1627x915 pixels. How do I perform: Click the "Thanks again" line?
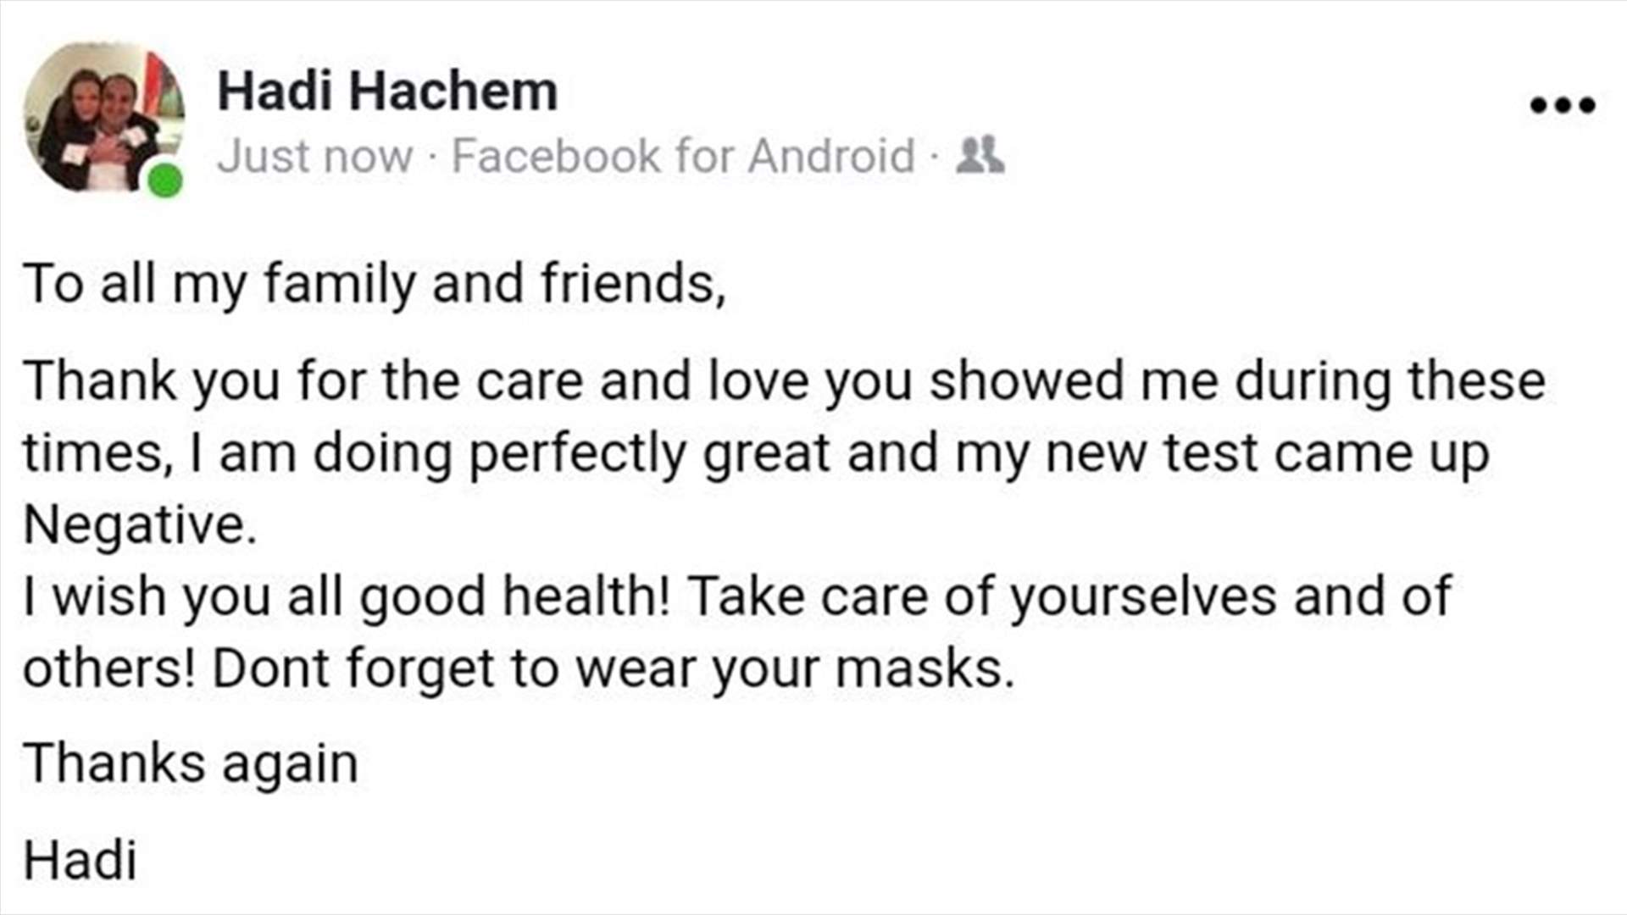point(191,764)
